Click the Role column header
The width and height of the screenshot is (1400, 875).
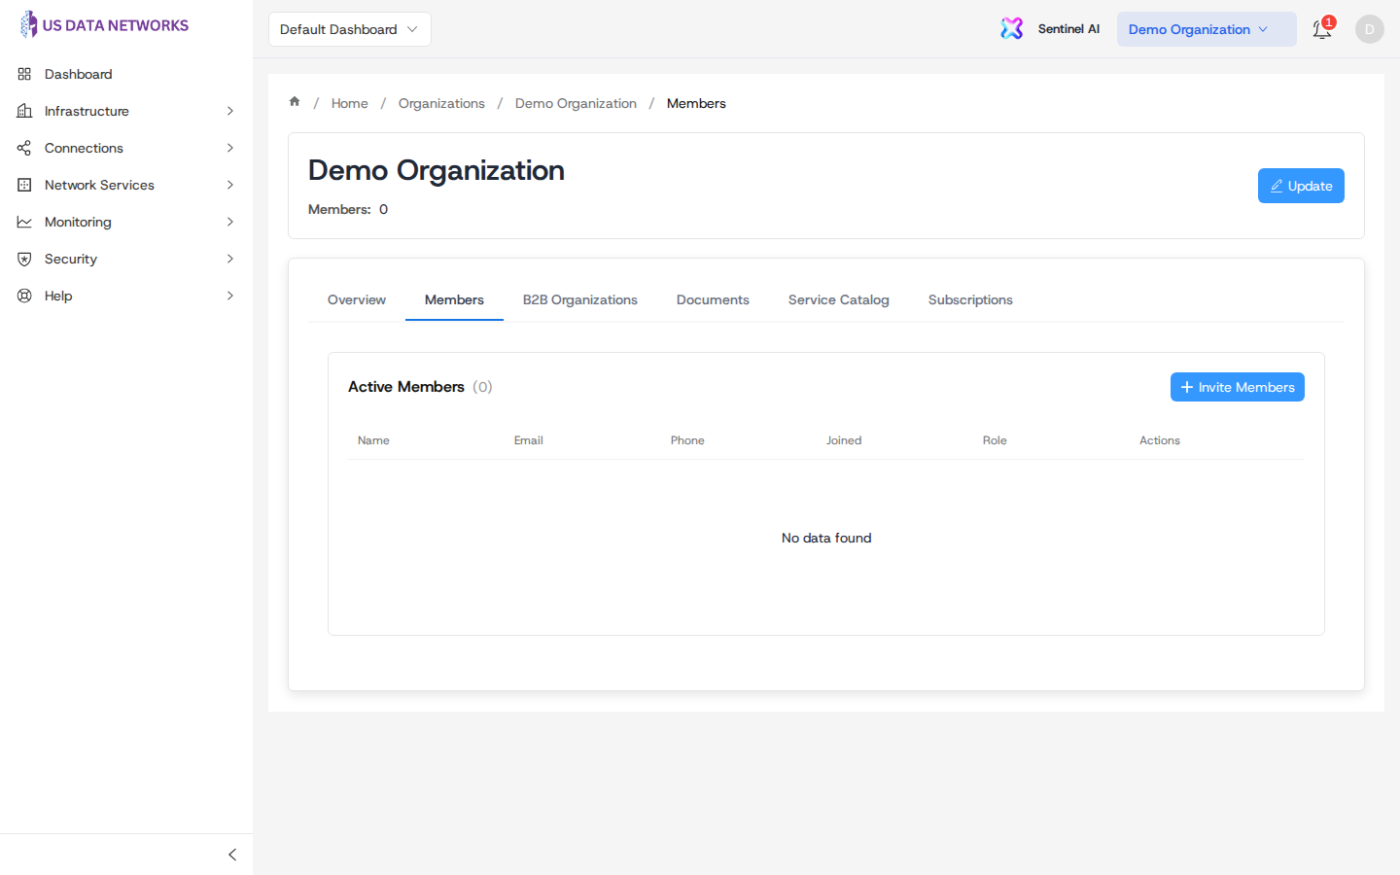(995, 440)
